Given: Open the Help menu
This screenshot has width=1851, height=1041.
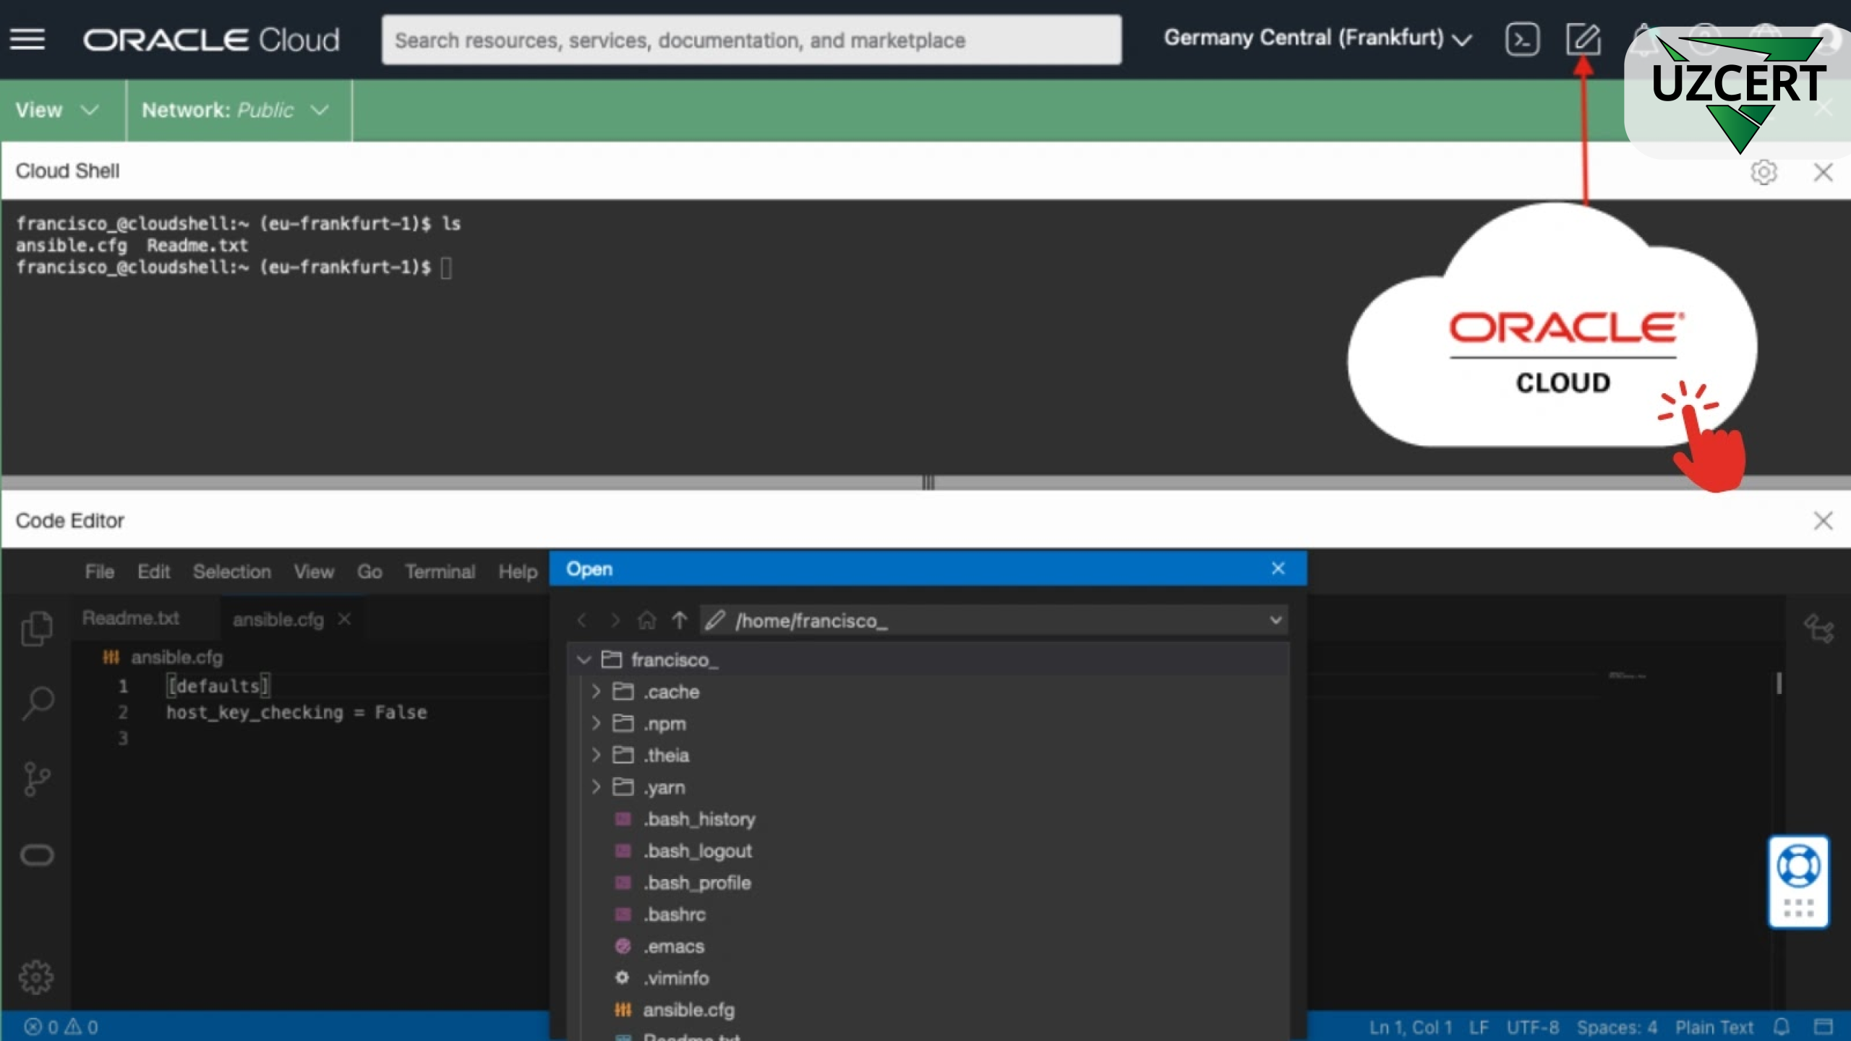Looking at the screenshot, I should pos(518,571).
